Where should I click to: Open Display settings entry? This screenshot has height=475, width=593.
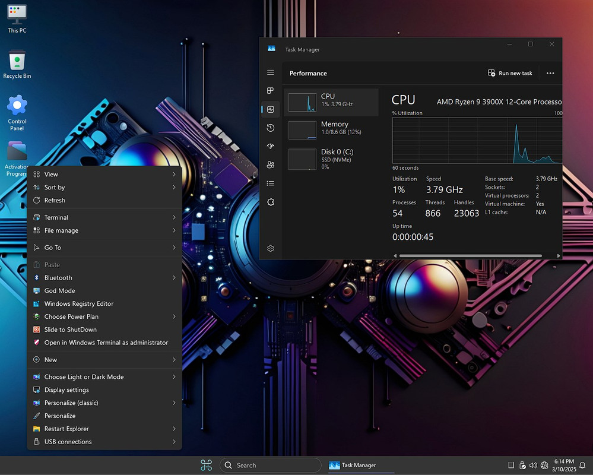tap(104, 390)
